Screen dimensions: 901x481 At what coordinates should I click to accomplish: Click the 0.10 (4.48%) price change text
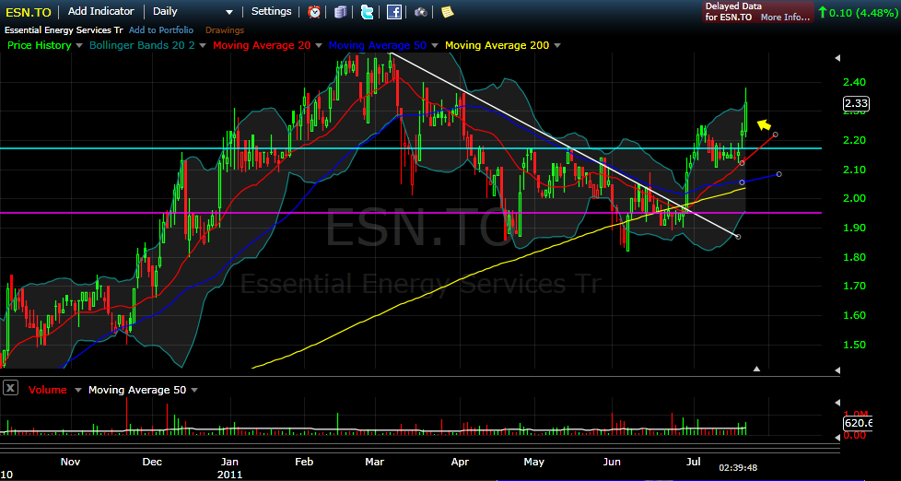pos(863,11)
